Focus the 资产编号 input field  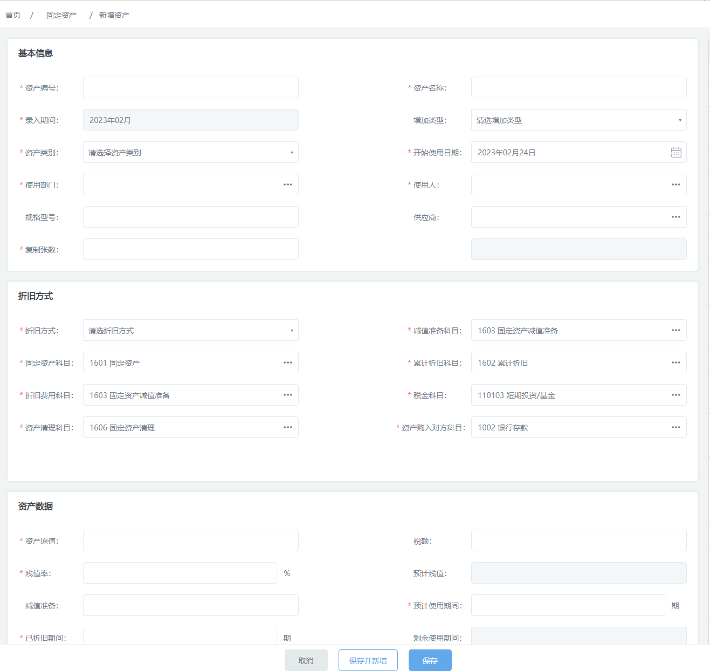[x=191, y=87]
